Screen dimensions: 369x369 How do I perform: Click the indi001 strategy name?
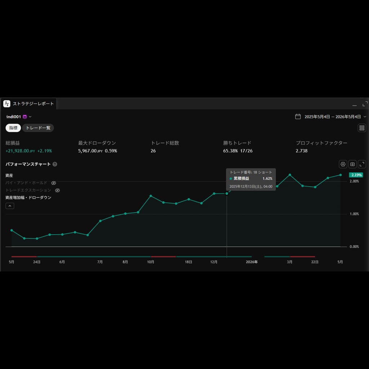pos(14,117)
